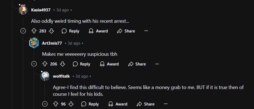Collapse Art3mis77's comment thread
254x109 pixels.
click(34, 64)
